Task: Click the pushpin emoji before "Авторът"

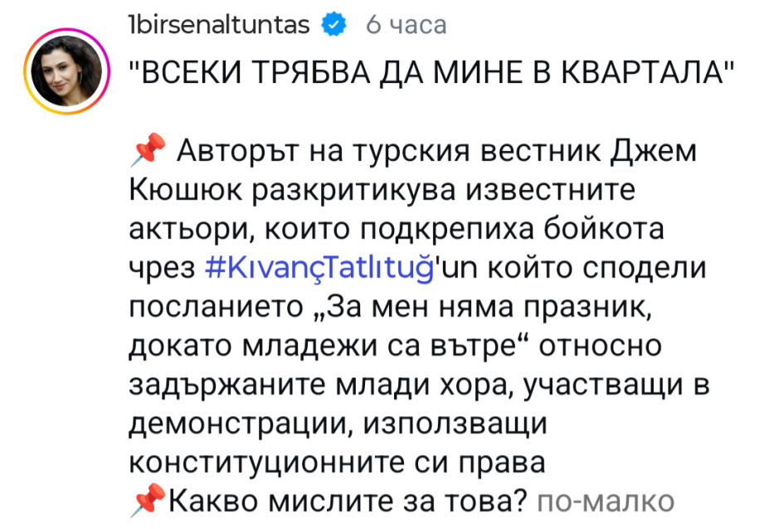Action: pos(148,149)
